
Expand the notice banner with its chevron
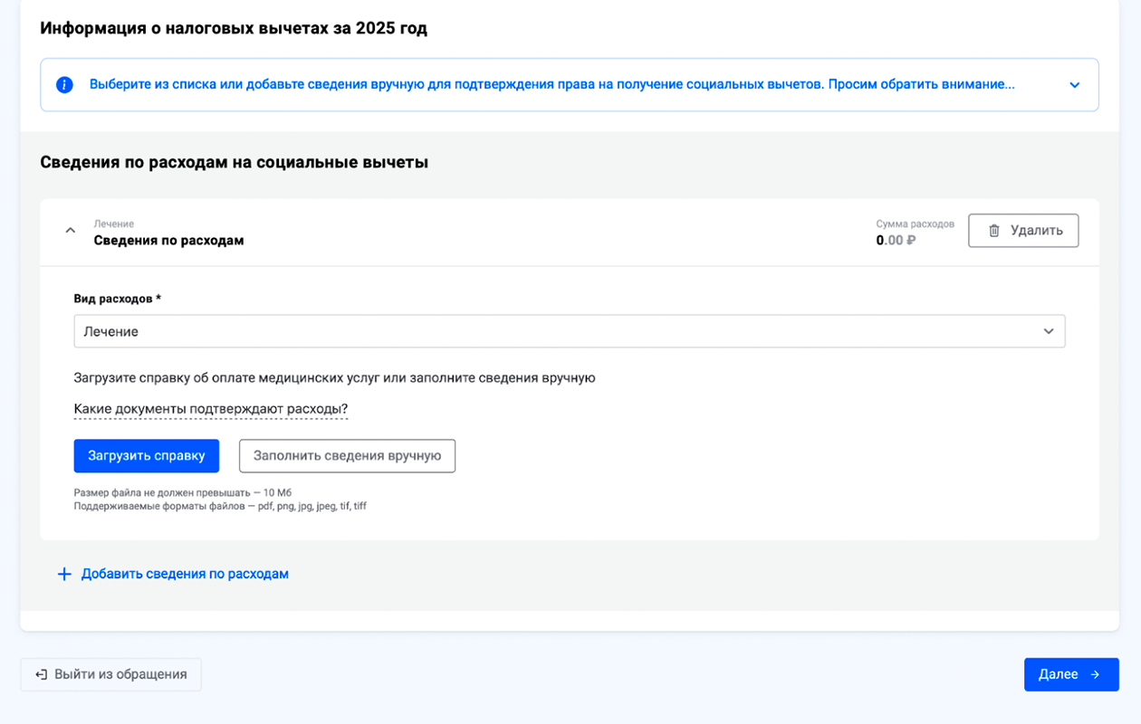[1074, 85]
